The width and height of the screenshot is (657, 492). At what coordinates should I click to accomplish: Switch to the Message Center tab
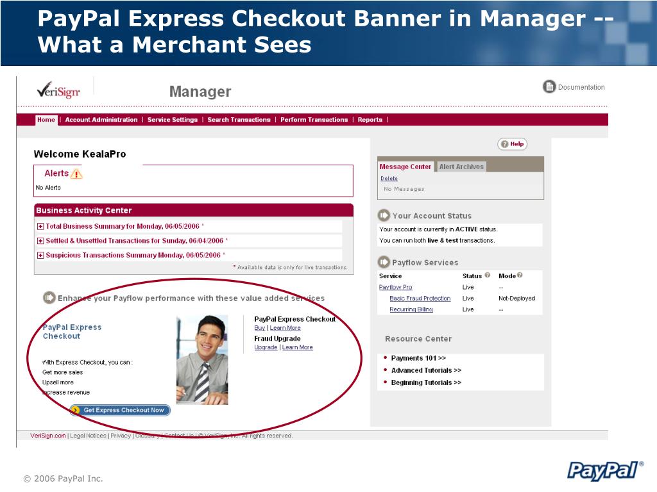(x=405, y=167)
